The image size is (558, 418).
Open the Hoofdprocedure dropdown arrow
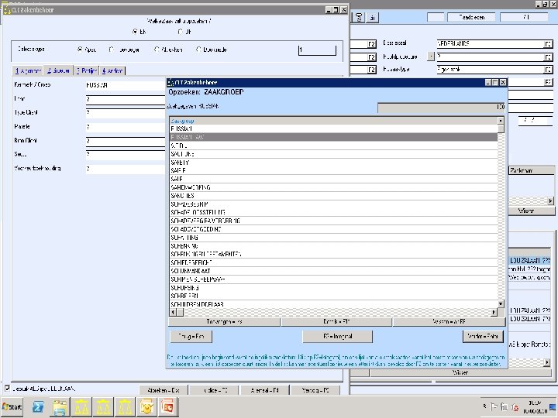[x=432, y=57]
